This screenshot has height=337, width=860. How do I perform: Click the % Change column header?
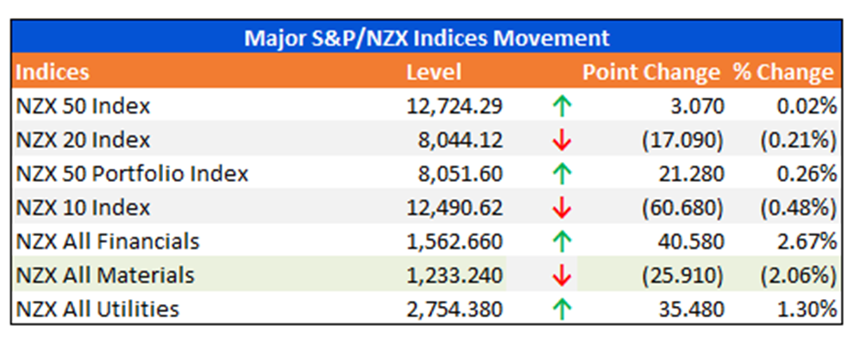click(784, 72)
